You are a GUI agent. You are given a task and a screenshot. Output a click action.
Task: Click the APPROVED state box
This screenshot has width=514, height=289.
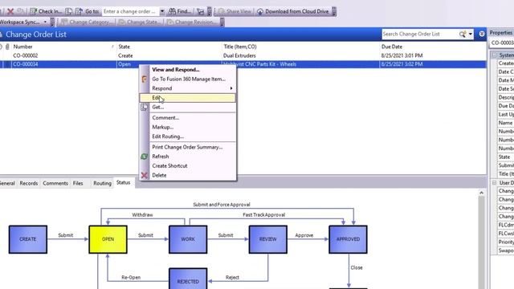pyautogui.click(x=348, y=239)
